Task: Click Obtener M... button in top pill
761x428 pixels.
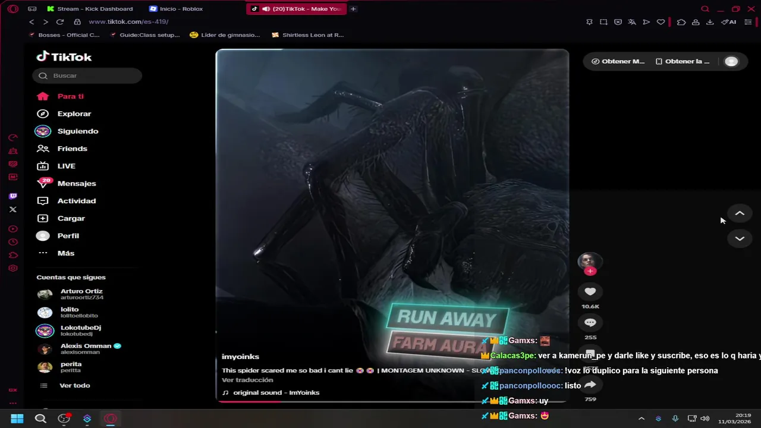Action: click(x=618, y=61)
